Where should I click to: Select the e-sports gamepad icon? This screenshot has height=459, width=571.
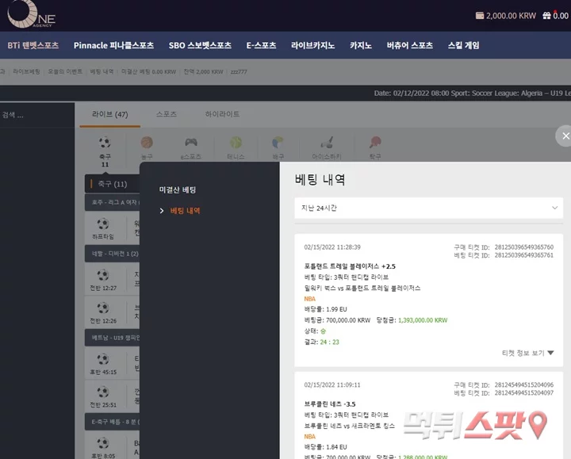191,142
